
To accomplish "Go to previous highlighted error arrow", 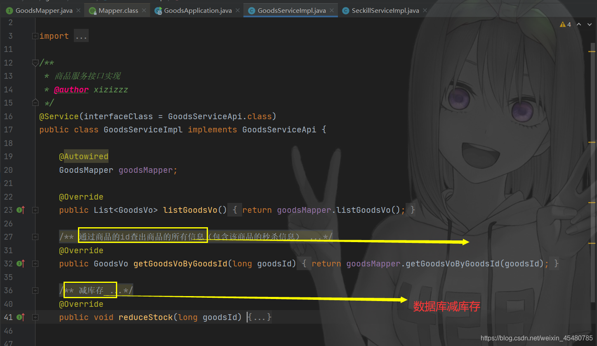I will (x=578, y=25).
